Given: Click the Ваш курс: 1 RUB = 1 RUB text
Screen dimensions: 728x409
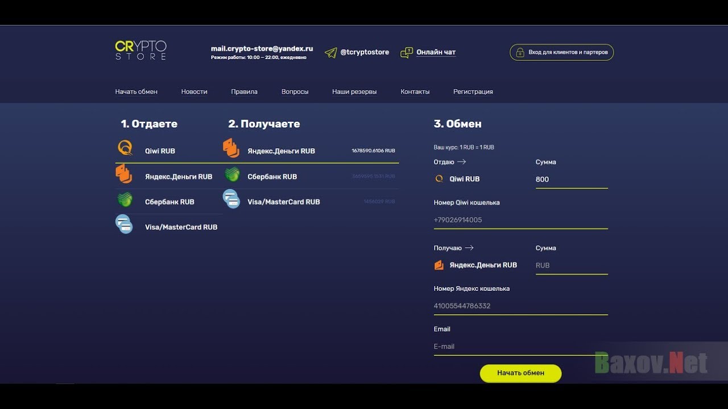Looking at the screenshot, I should (x=464, y=147).
